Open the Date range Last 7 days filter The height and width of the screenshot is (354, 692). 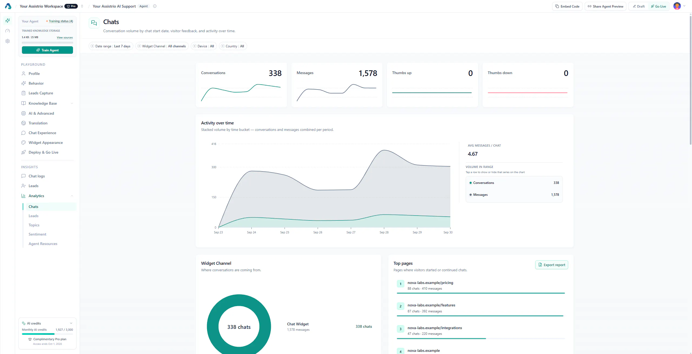point(111,46)
